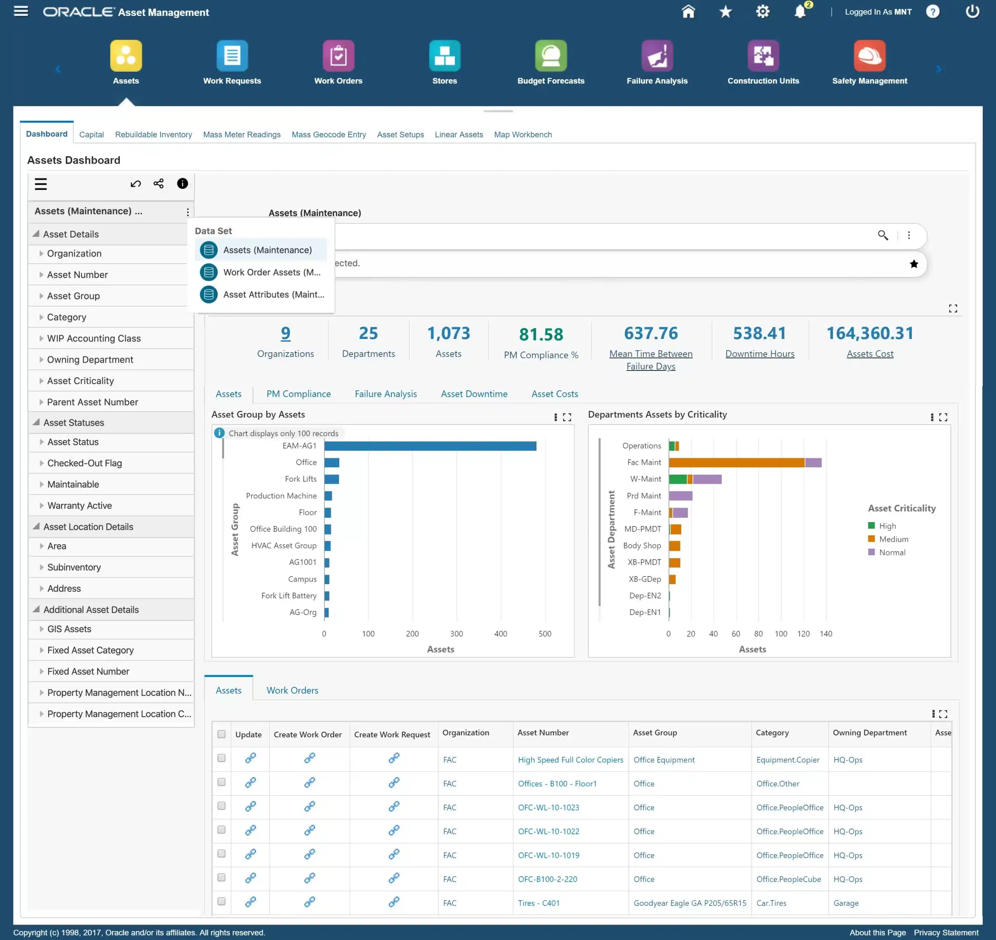Click the search magnifier icon
The image size is (996, 940).
coord(883,235)
